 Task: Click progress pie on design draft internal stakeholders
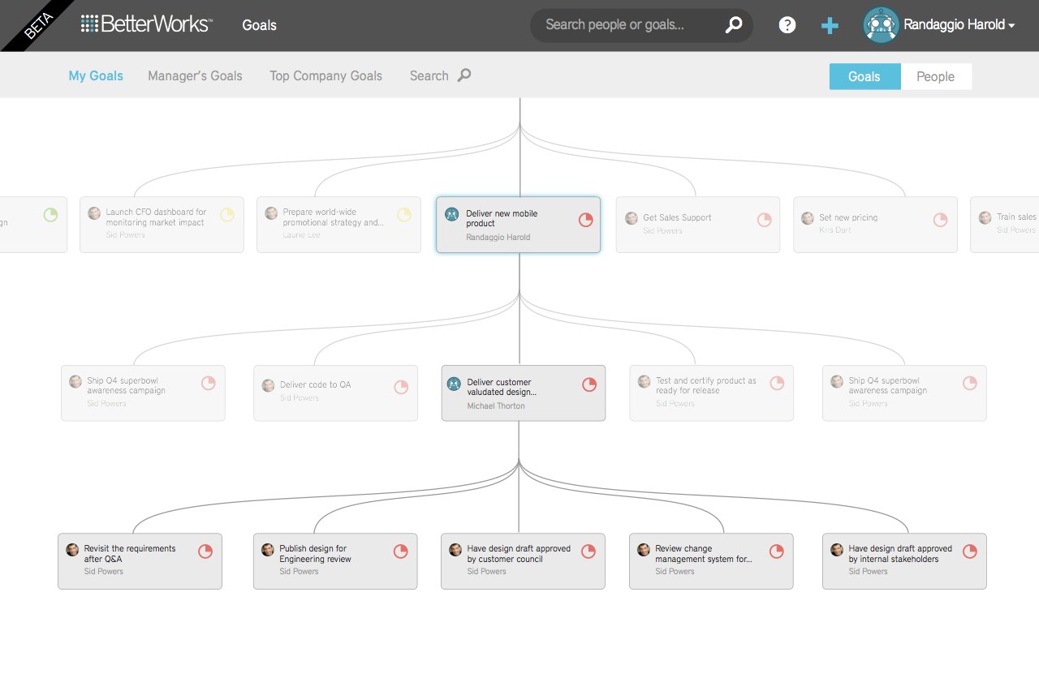pos(970,551)
